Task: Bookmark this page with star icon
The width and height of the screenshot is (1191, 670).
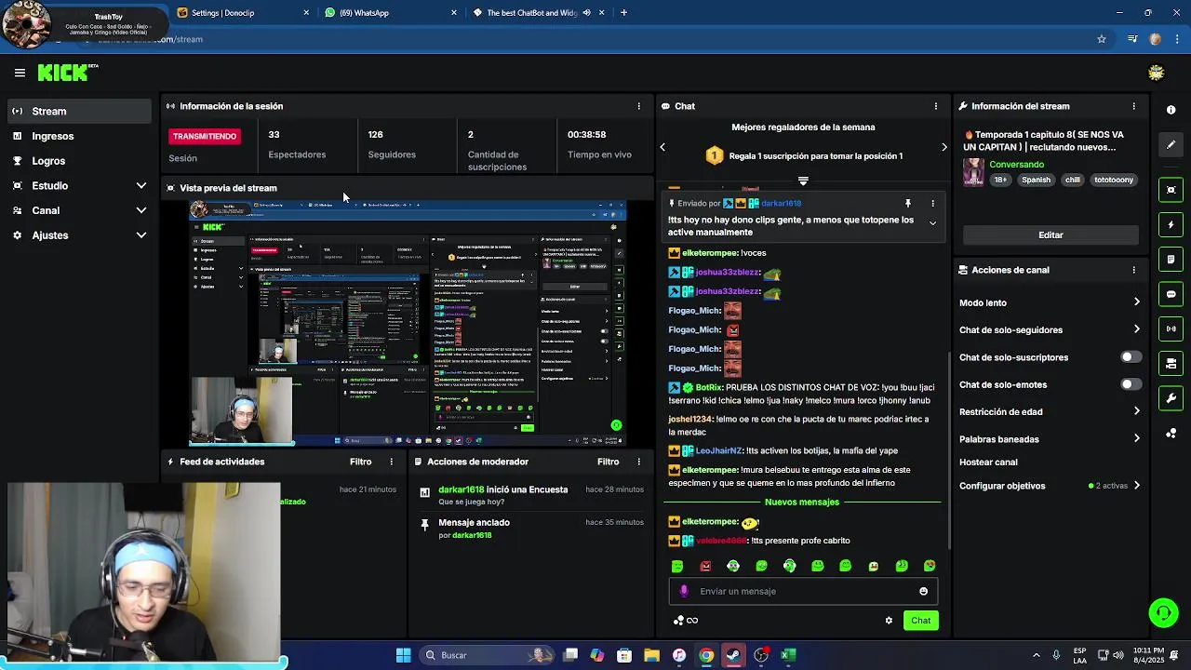Action: 1102,39
